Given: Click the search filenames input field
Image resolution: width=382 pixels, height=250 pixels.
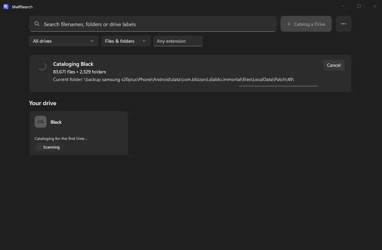Looking at the screenshot, I should [x=153, y=24].
